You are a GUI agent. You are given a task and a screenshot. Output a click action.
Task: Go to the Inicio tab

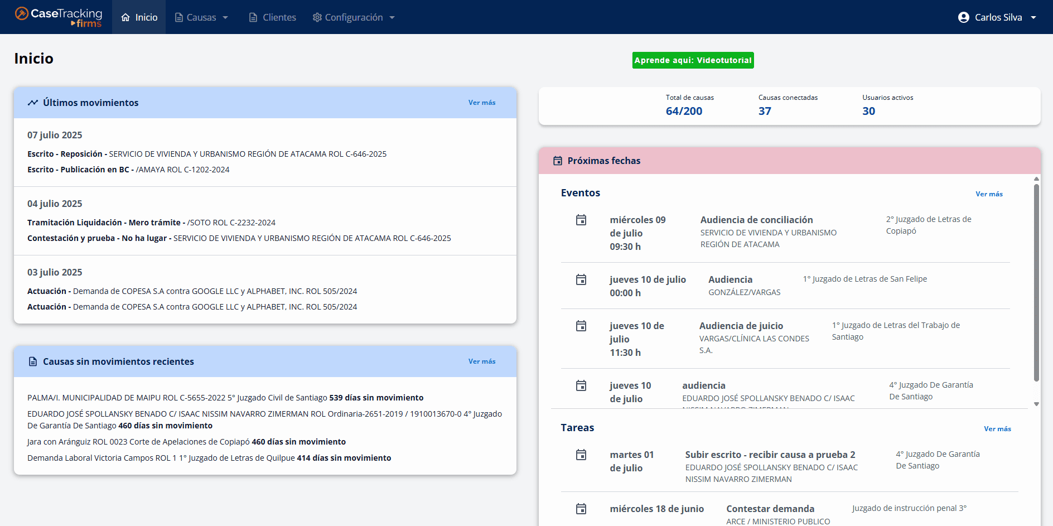tap(139, 17)
